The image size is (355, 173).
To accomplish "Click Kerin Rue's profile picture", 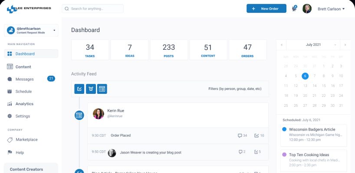I will click(x=99, y=114).
